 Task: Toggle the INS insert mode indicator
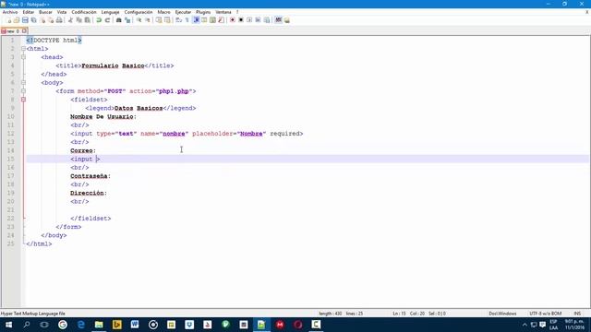(577, 314)
